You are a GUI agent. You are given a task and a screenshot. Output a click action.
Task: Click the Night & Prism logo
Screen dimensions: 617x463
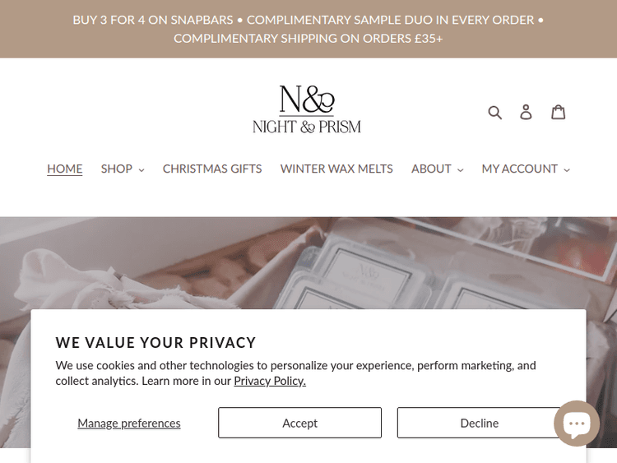(x=307, y=109)
